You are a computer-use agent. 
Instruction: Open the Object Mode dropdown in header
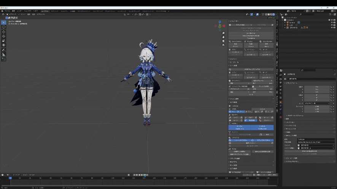(13, 14)
